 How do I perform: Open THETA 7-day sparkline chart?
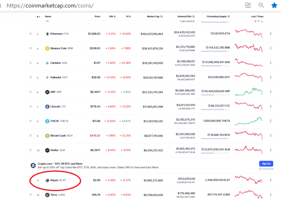click(248, 121)
